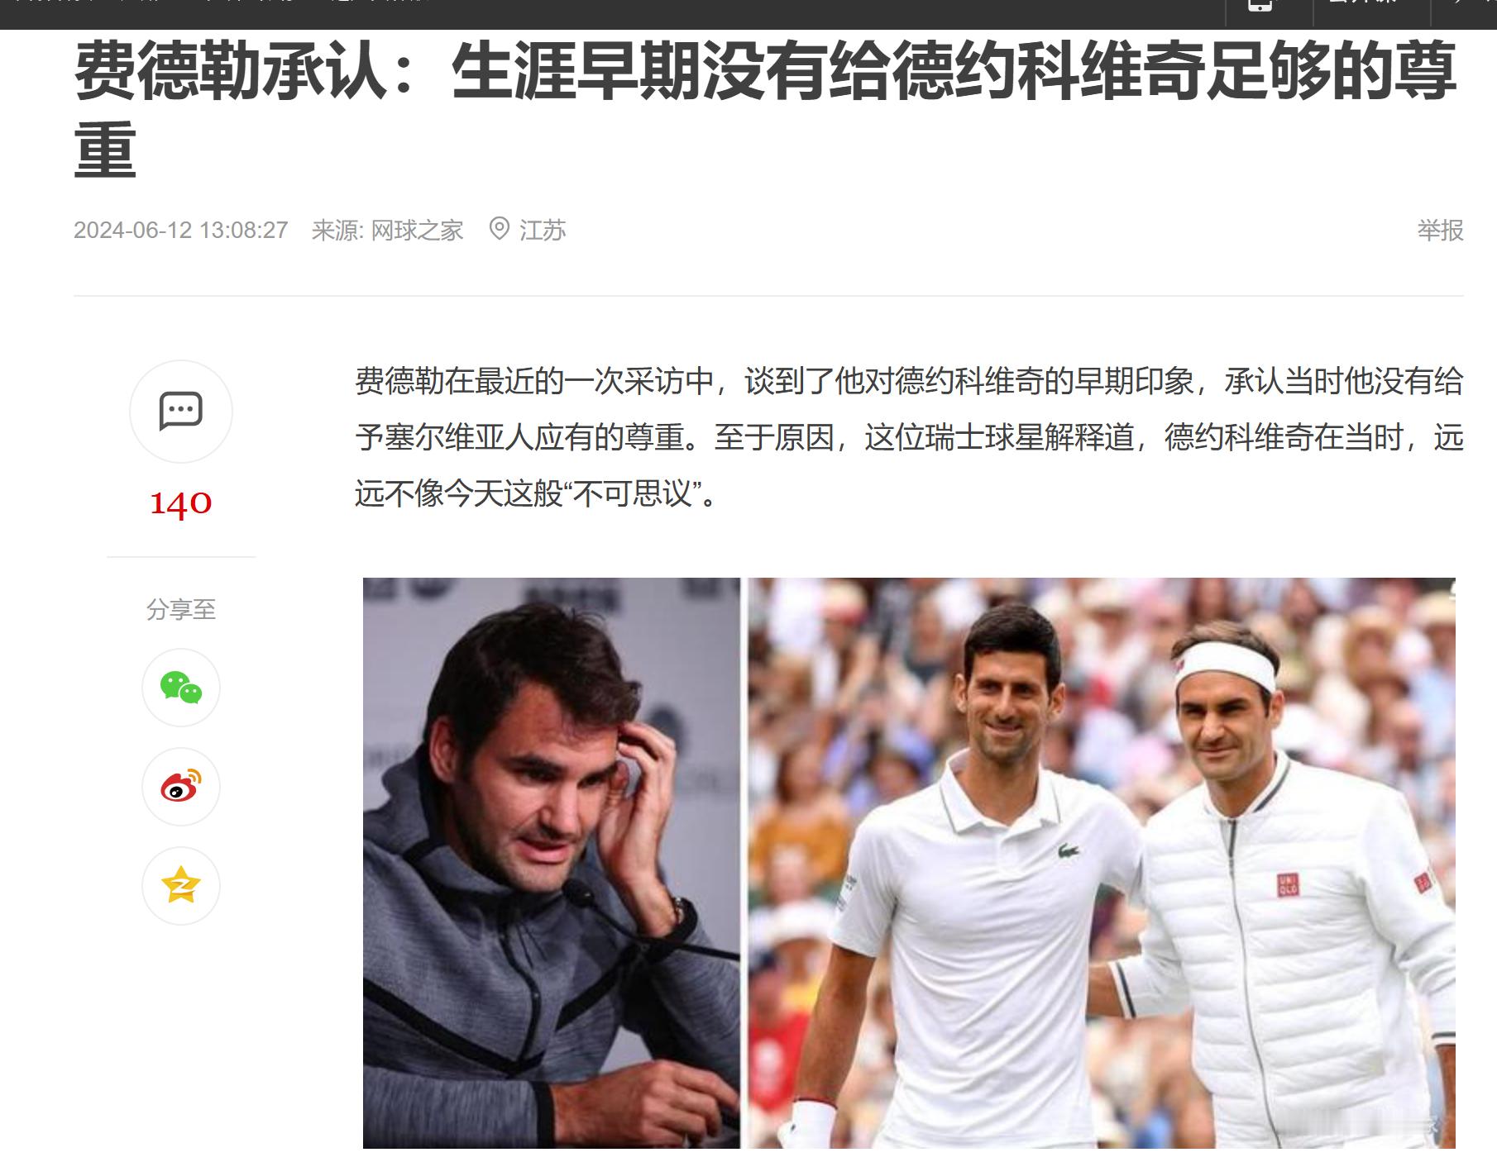Click the location pin icon beside 江苏
The width and height of the screenshot is (1497, 1162).
499,229
